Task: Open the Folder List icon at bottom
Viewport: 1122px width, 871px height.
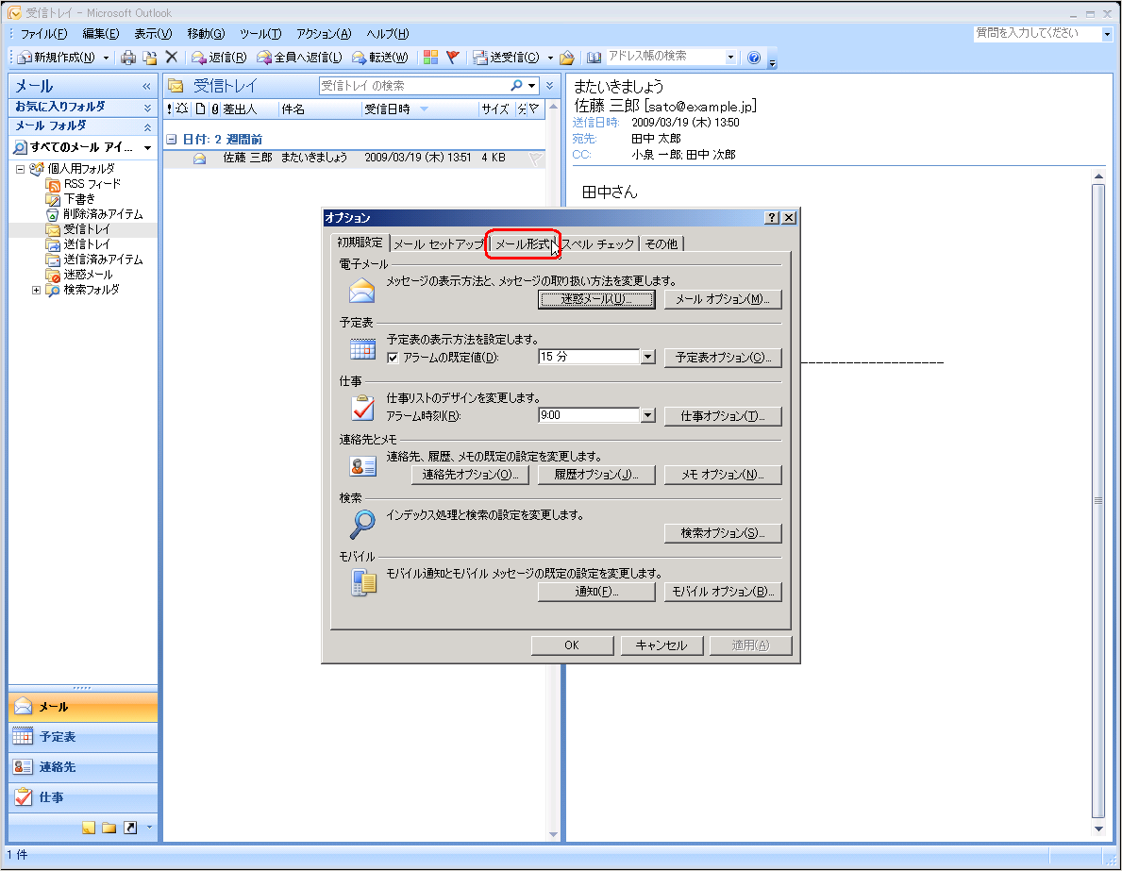Action: [x=109, y=828]
